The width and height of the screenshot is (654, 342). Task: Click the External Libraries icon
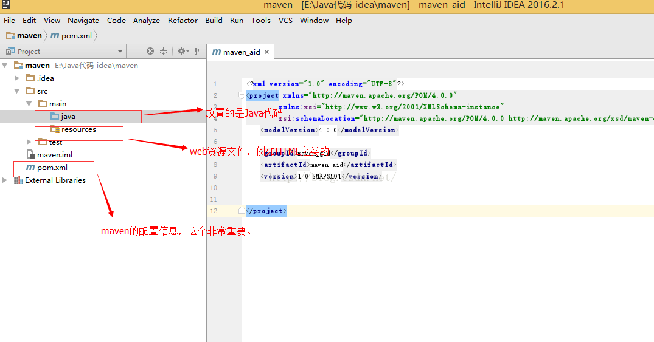pyautogui.click(x=18, y=180)
